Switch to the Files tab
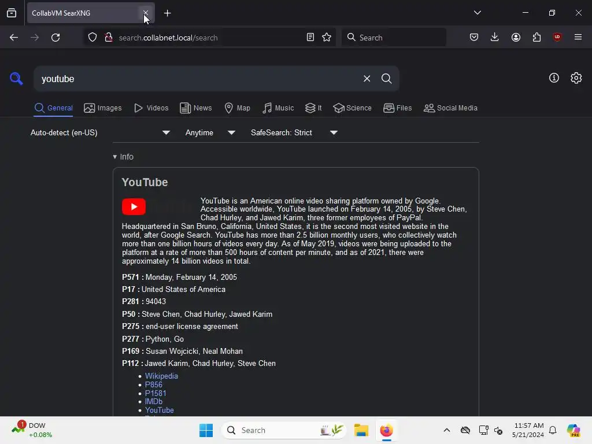The height and width of the screenshot is (444, 592). 397,108
